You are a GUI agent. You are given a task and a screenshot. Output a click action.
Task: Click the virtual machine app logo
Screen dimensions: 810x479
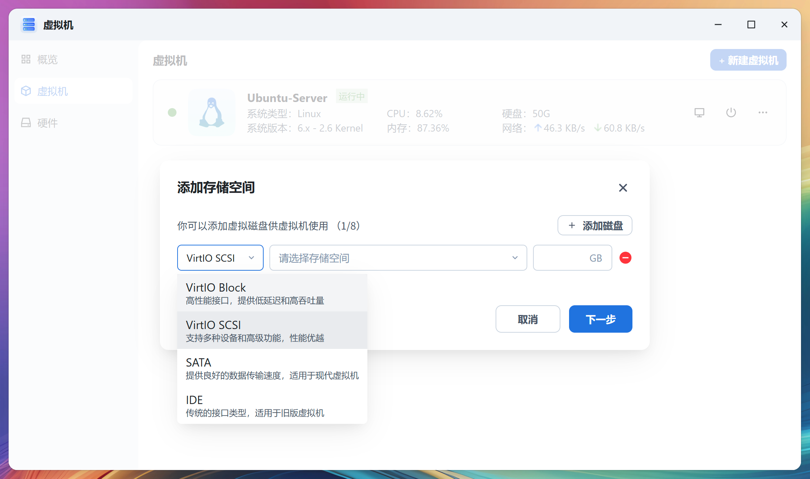click(x=29, y=25)
